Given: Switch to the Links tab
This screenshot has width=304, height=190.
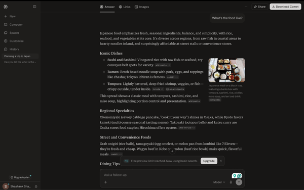Looking at the screenshot, I should pos(125,7).
